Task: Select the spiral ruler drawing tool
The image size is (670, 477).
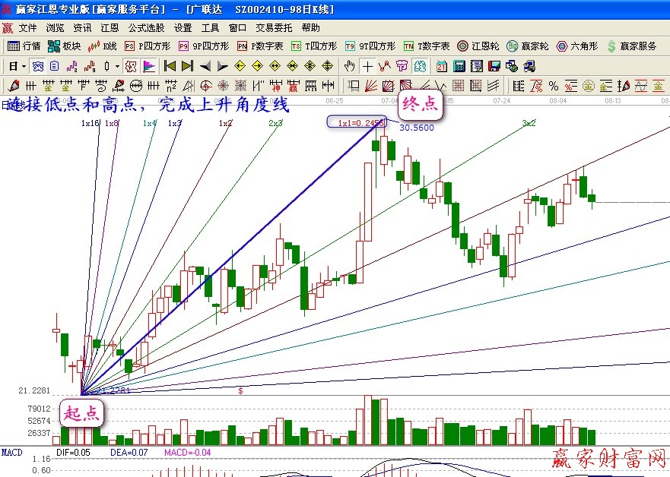Action: tap(100, 86)
